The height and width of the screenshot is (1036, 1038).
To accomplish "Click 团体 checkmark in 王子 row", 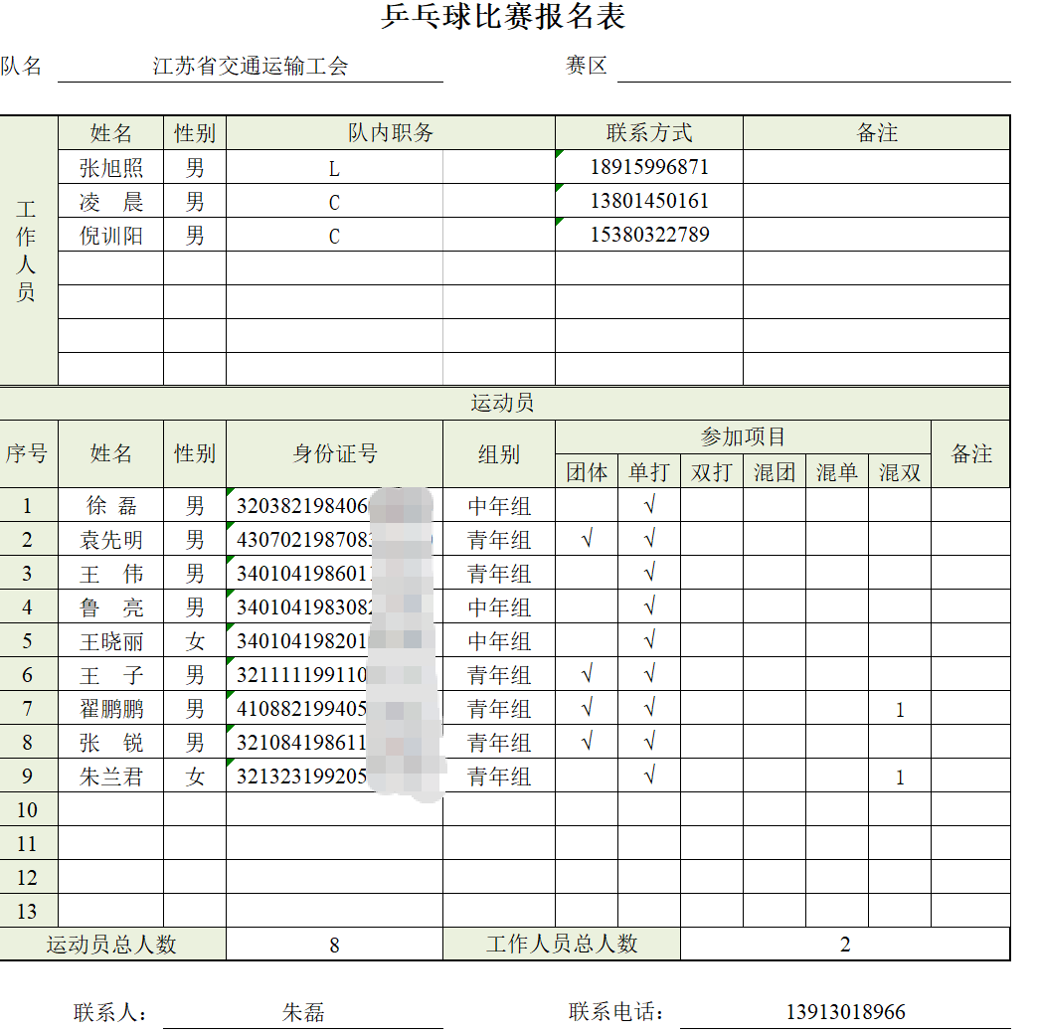I will point(587,674).
